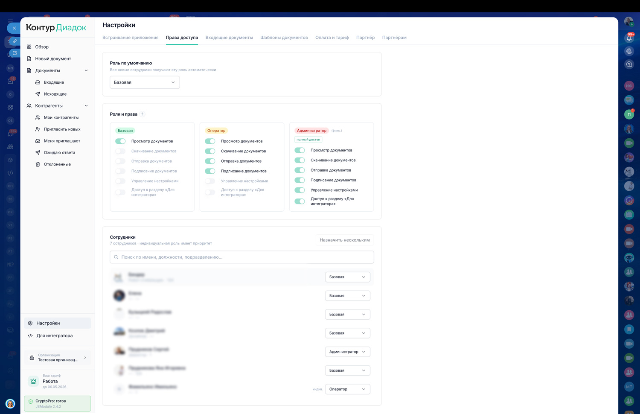Image resolution: width=640 pixels, height=414 pixels.
Task: Click the Обзор grid icon in sidebar
Action: 29,47
